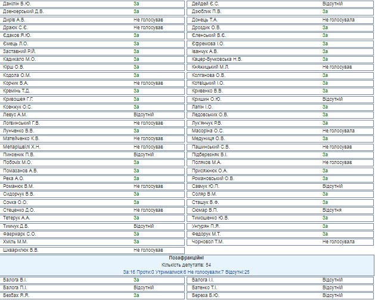The height and width of the screenshot is (300, 375).
Task: Click the 'Не голосував' status beside Дирів А.Б.
Action: point(148,20)
